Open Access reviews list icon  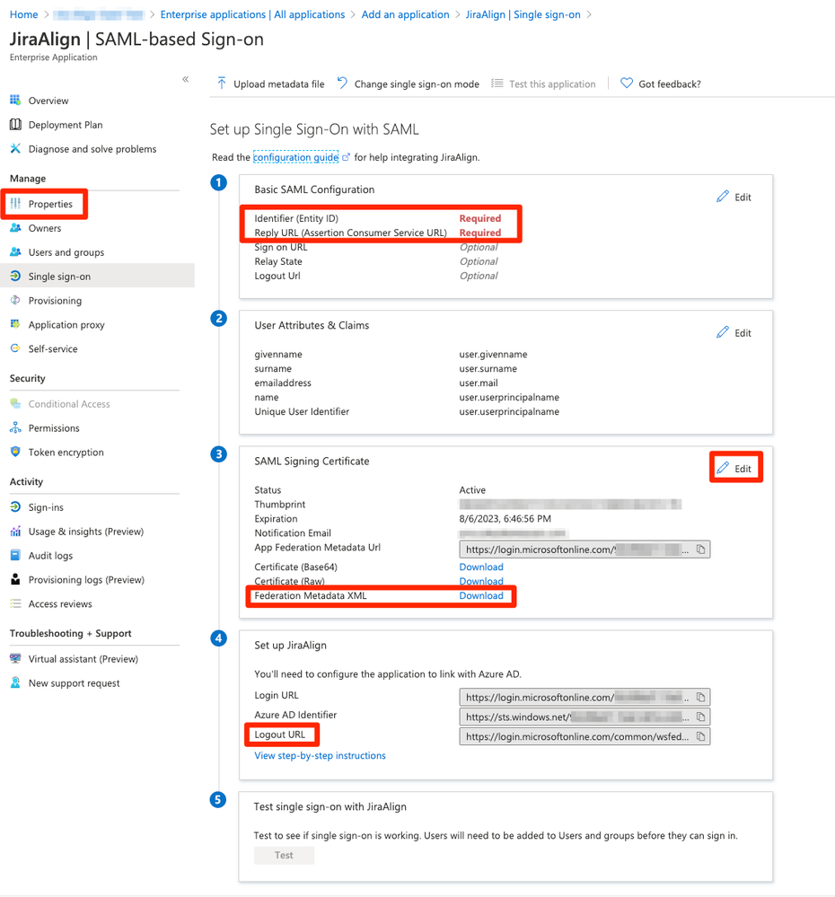click(x=15, y=603)
